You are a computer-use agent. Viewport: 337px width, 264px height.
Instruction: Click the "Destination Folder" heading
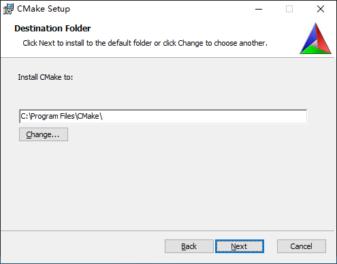coord(52,29)
